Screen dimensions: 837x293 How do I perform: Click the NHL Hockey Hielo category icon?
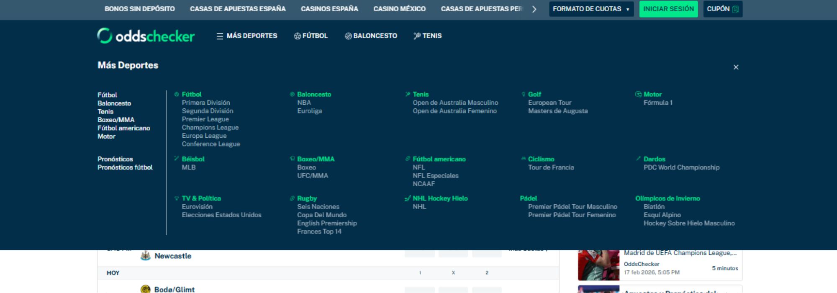408,198
